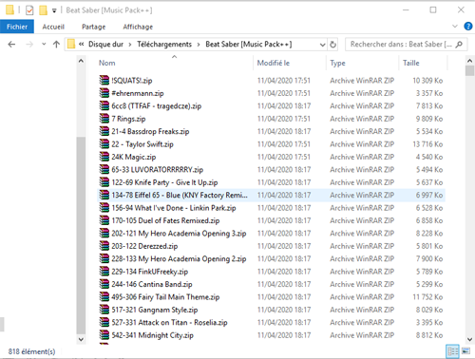The image size is (475, 359).
Task: Click the Properties quick access toolbar icon
Action: pos(29,10)
